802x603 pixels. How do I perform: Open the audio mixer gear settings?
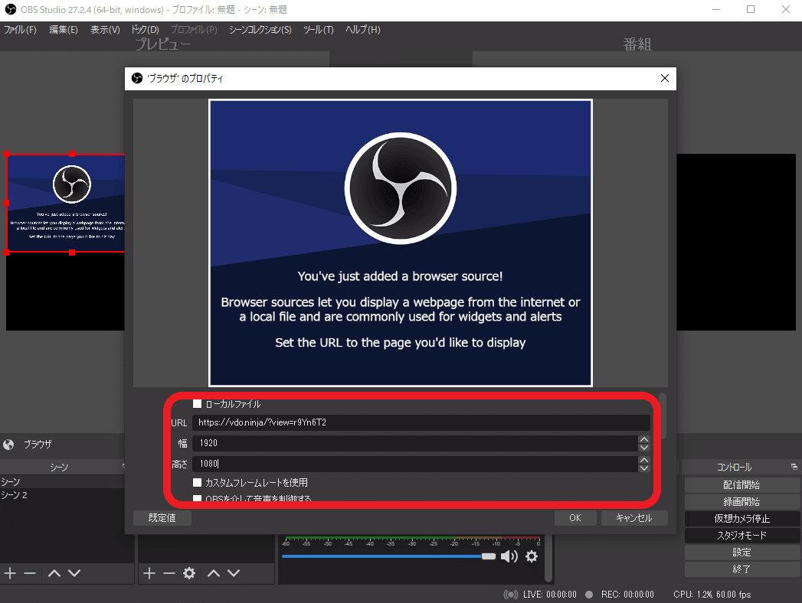(532, 556)
